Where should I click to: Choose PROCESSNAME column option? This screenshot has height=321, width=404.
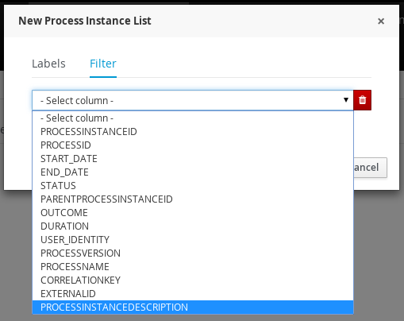pos(193,267)
